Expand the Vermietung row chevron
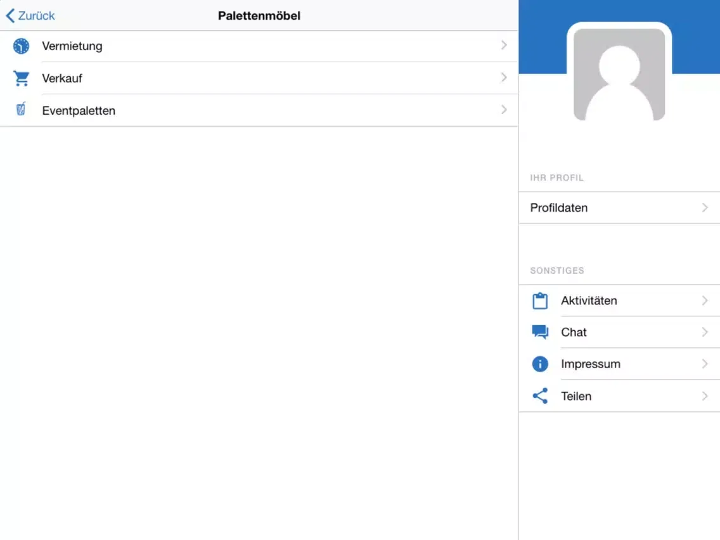 (504, 45)
